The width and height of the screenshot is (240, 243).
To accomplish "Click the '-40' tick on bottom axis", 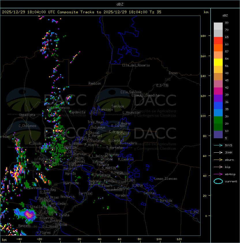I will click(x=19, y=239).
